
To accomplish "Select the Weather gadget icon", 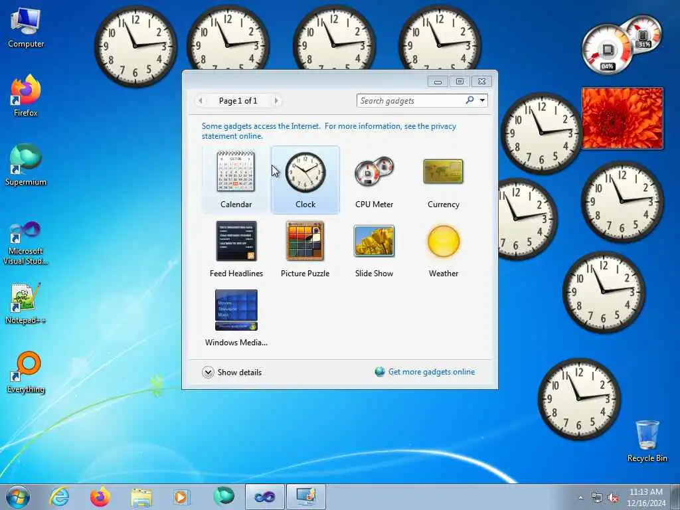I will [x=444, y=240].
